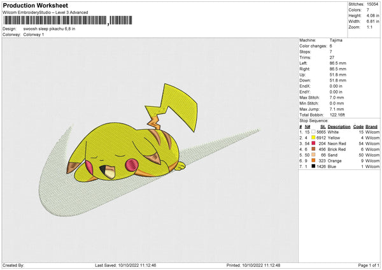
Task: Click the Created By label in footer
Action: pos(13,266)
